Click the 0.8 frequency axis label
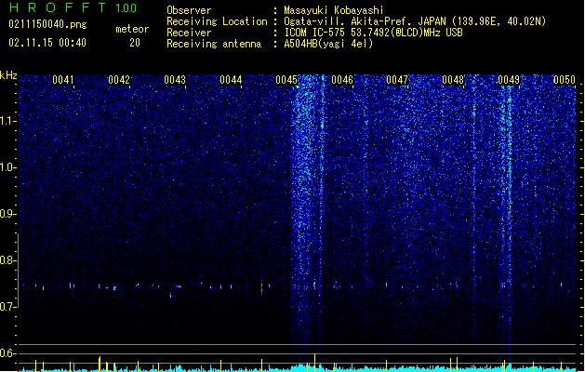This screenshot has height=372, width=585. [x=8, y=260]
